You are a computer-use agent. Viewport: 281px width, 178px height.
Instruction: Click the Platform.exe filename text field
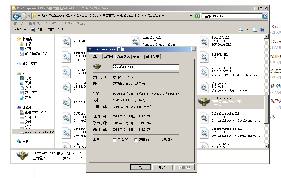pyautogui.click(x=146, y=67)
